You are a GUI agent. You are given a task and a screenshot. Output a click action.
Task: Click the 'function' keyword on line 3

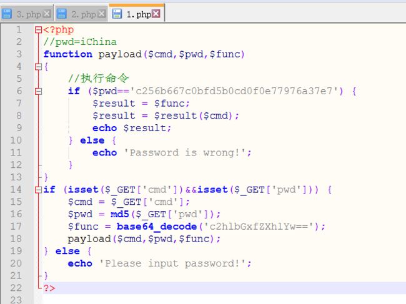coord(68,54)
